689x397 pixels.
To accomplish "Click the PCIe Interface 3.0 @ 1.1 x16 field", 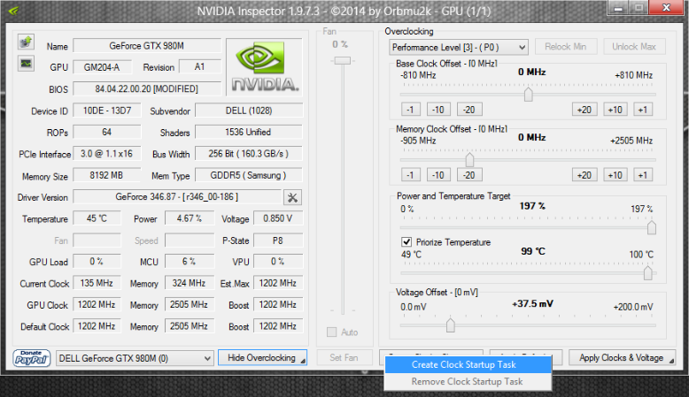I will [107, 154].
